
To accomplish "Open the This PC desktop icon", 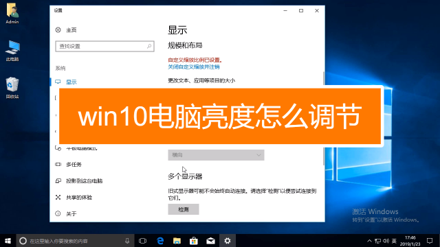I will tap(12, 50).
